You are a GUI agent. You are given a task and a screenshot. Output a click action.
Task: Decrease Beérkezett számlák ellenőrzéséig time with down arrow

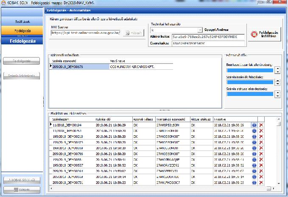point(277,72)
